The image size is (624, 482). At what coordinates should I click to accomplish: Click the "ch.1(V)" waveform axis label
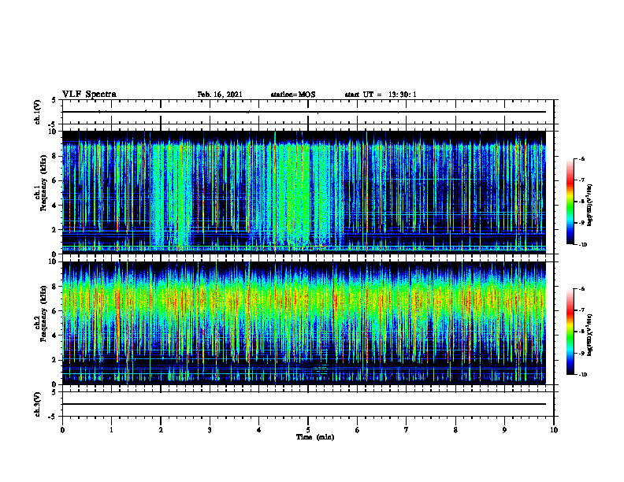click(x=37, y=112)
